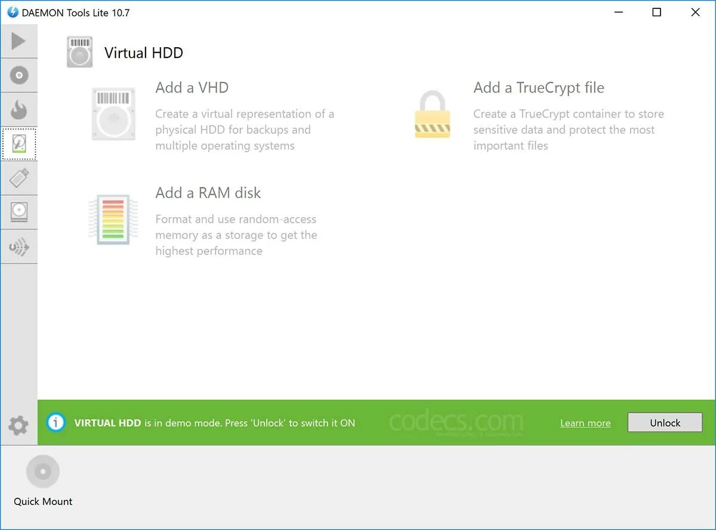Open the USB stick sidebar icon

pos(18,178)
